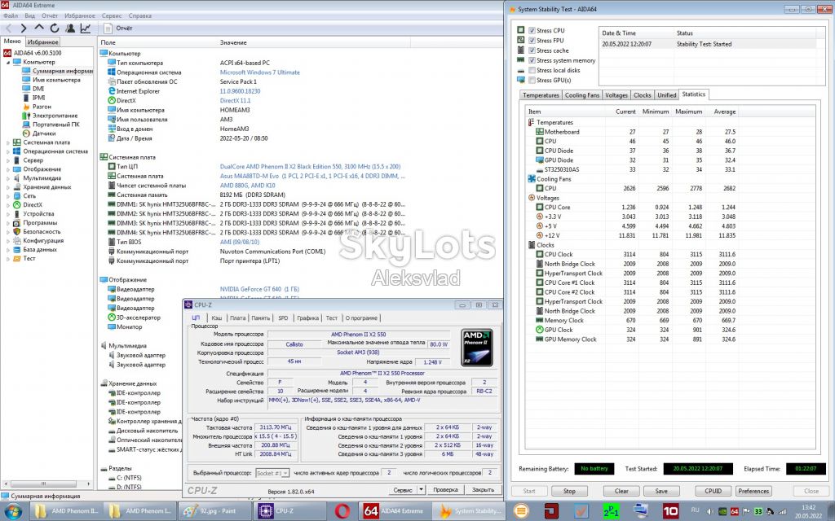
Task: Open the Opera icon on taskbar
Action: (342, 511)
